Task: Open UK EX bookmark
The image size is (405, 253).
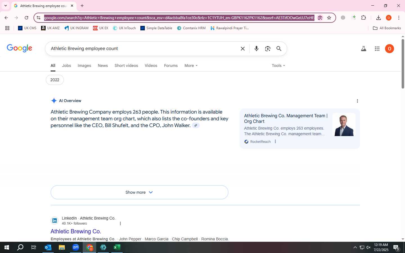Action: (101, 28)
